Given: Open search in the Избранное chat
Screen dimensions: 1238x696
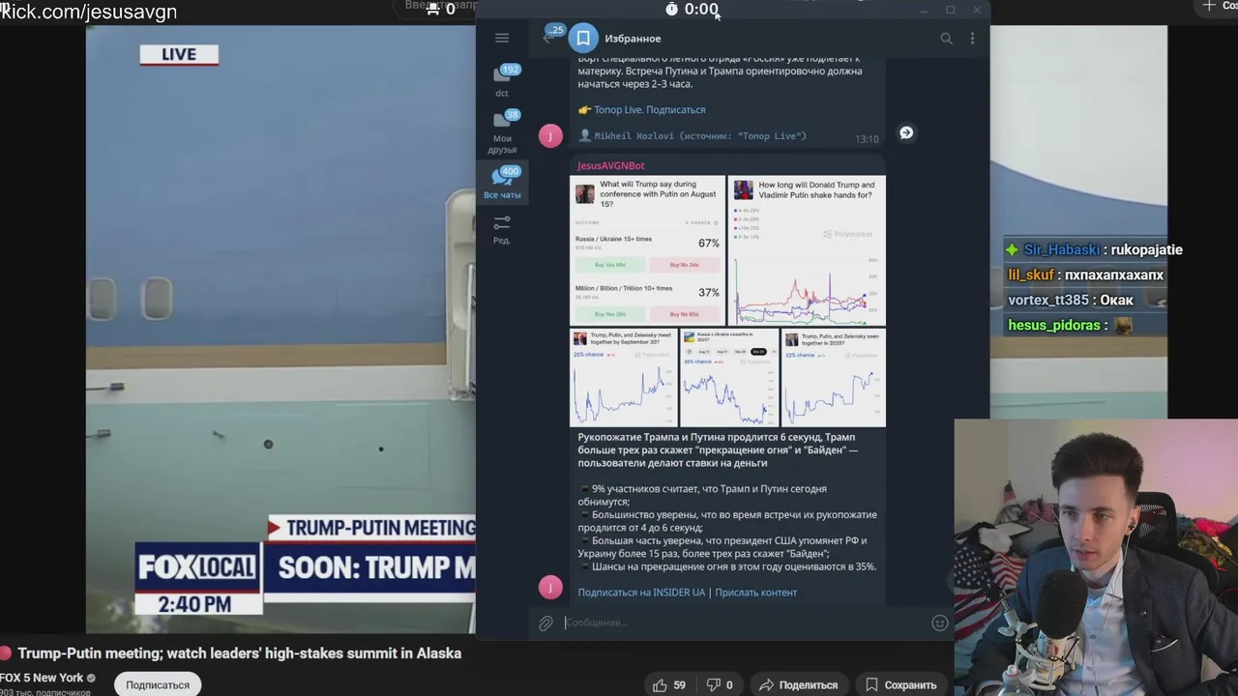Looking at the screenshot, I should (946, 38).
